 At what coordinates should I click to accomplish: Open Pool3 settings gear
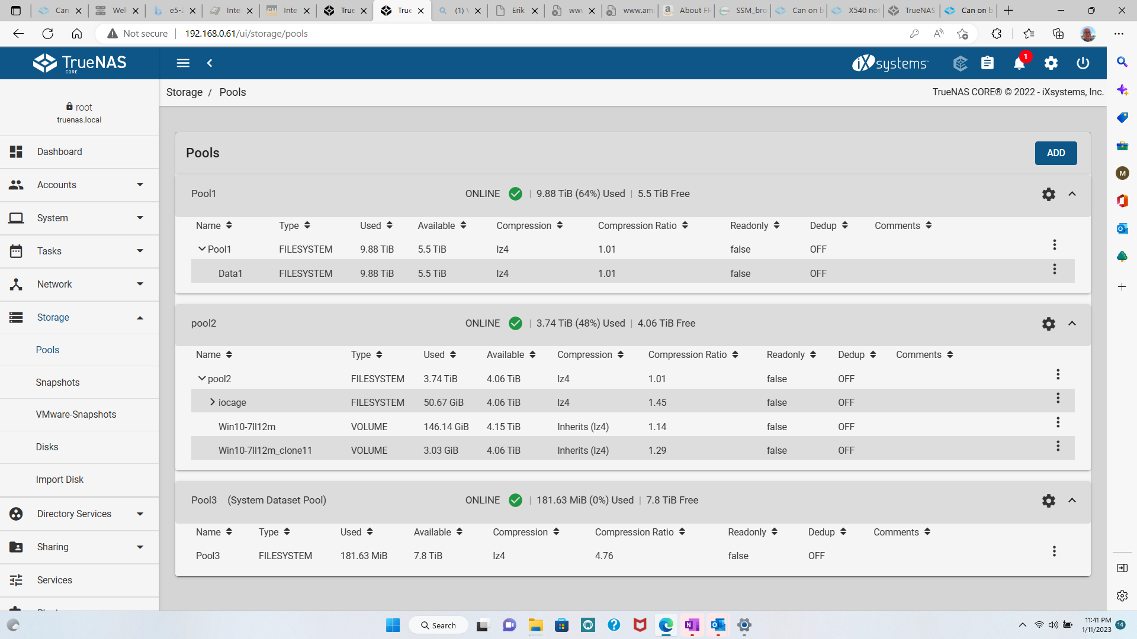(x=1049, y=501)
